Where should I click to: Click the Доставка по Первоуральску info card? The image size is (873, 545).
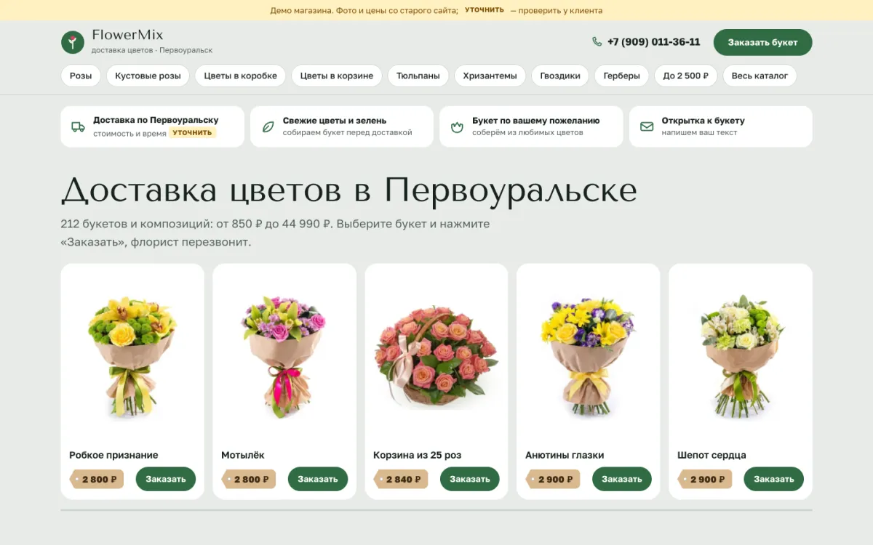pyautogui.click(x=153, y=126)
